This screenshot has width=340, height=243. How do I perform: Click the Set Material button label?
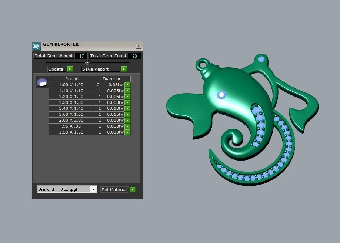tap(115, 190)
